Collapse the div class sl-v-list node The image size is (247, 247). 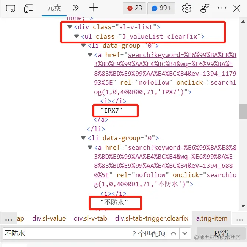point(70,27)
